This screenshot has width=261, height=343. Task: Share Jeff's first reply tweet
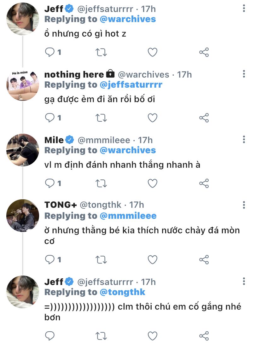[x=204, y=52]
